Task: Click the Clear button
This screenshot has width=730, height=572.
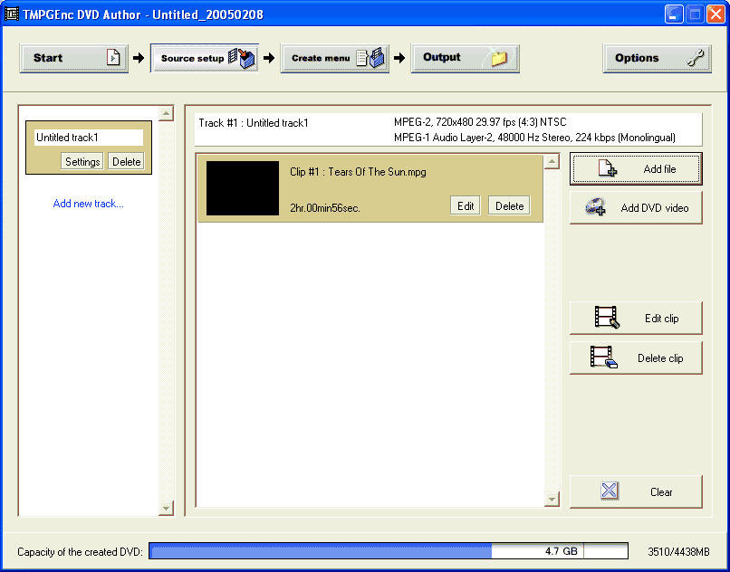Action: [636, 492]
